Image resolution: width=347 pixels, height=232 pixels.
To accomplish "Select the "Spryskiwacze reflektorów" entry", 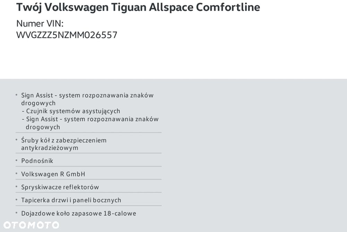I will click(x=60, y=187).
